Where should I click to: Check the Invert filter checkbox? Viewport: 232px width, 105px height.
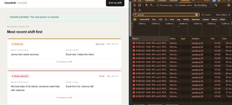click(x=203, y=15)
